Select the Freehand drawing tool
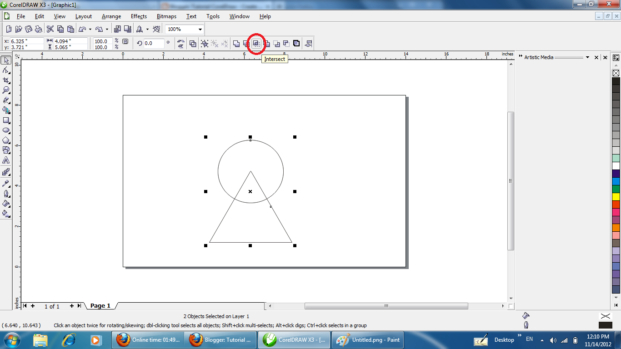The width and height of the screenshot is (621, 349). (6, 100)
